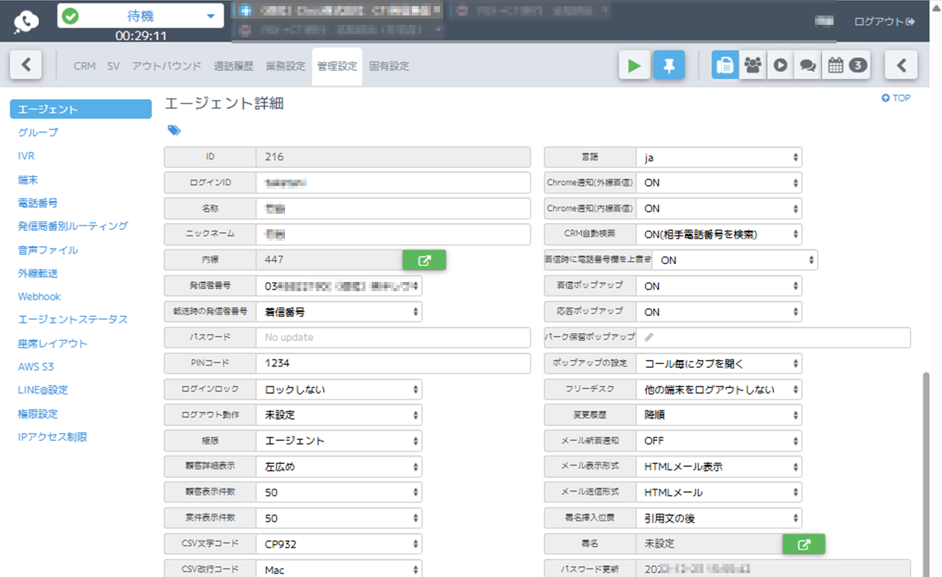Click the green play icon in the toolbar
This screenshot has width=942, height=577.
pyautogui.click(x=634, y=65)
